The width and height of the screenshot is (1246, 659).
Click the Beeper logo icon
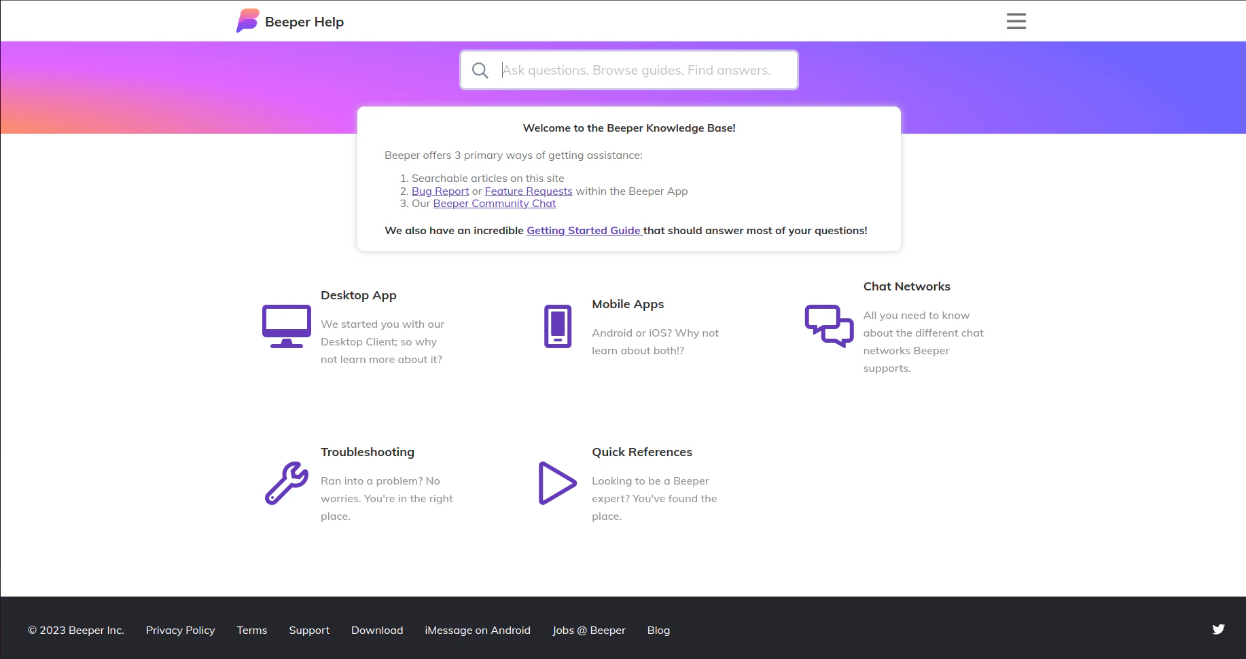click(247, 20)
